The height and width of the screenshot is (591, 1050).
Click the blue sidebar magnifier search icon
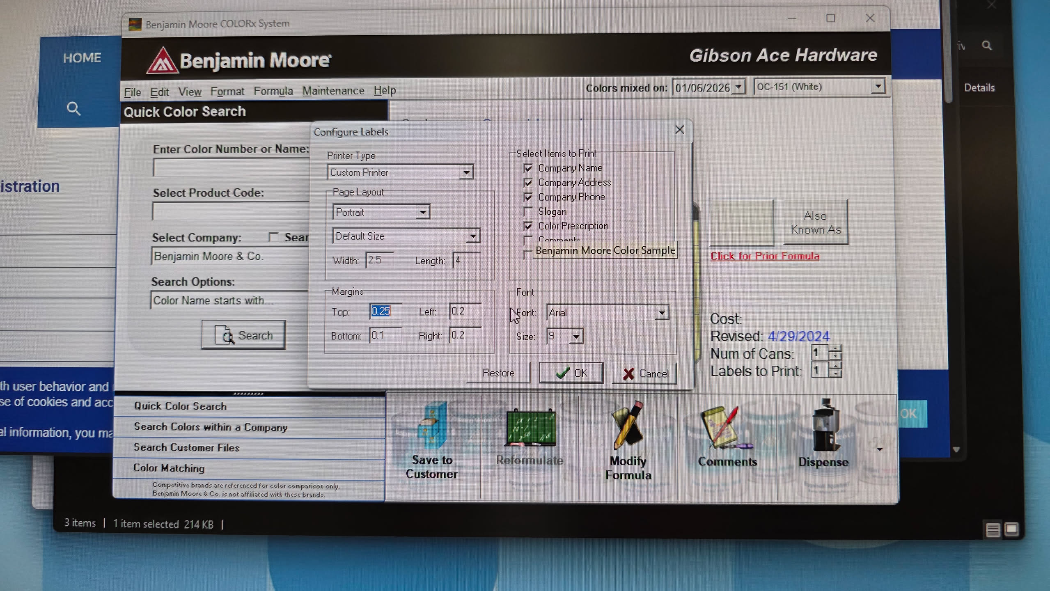click(73, 109)
